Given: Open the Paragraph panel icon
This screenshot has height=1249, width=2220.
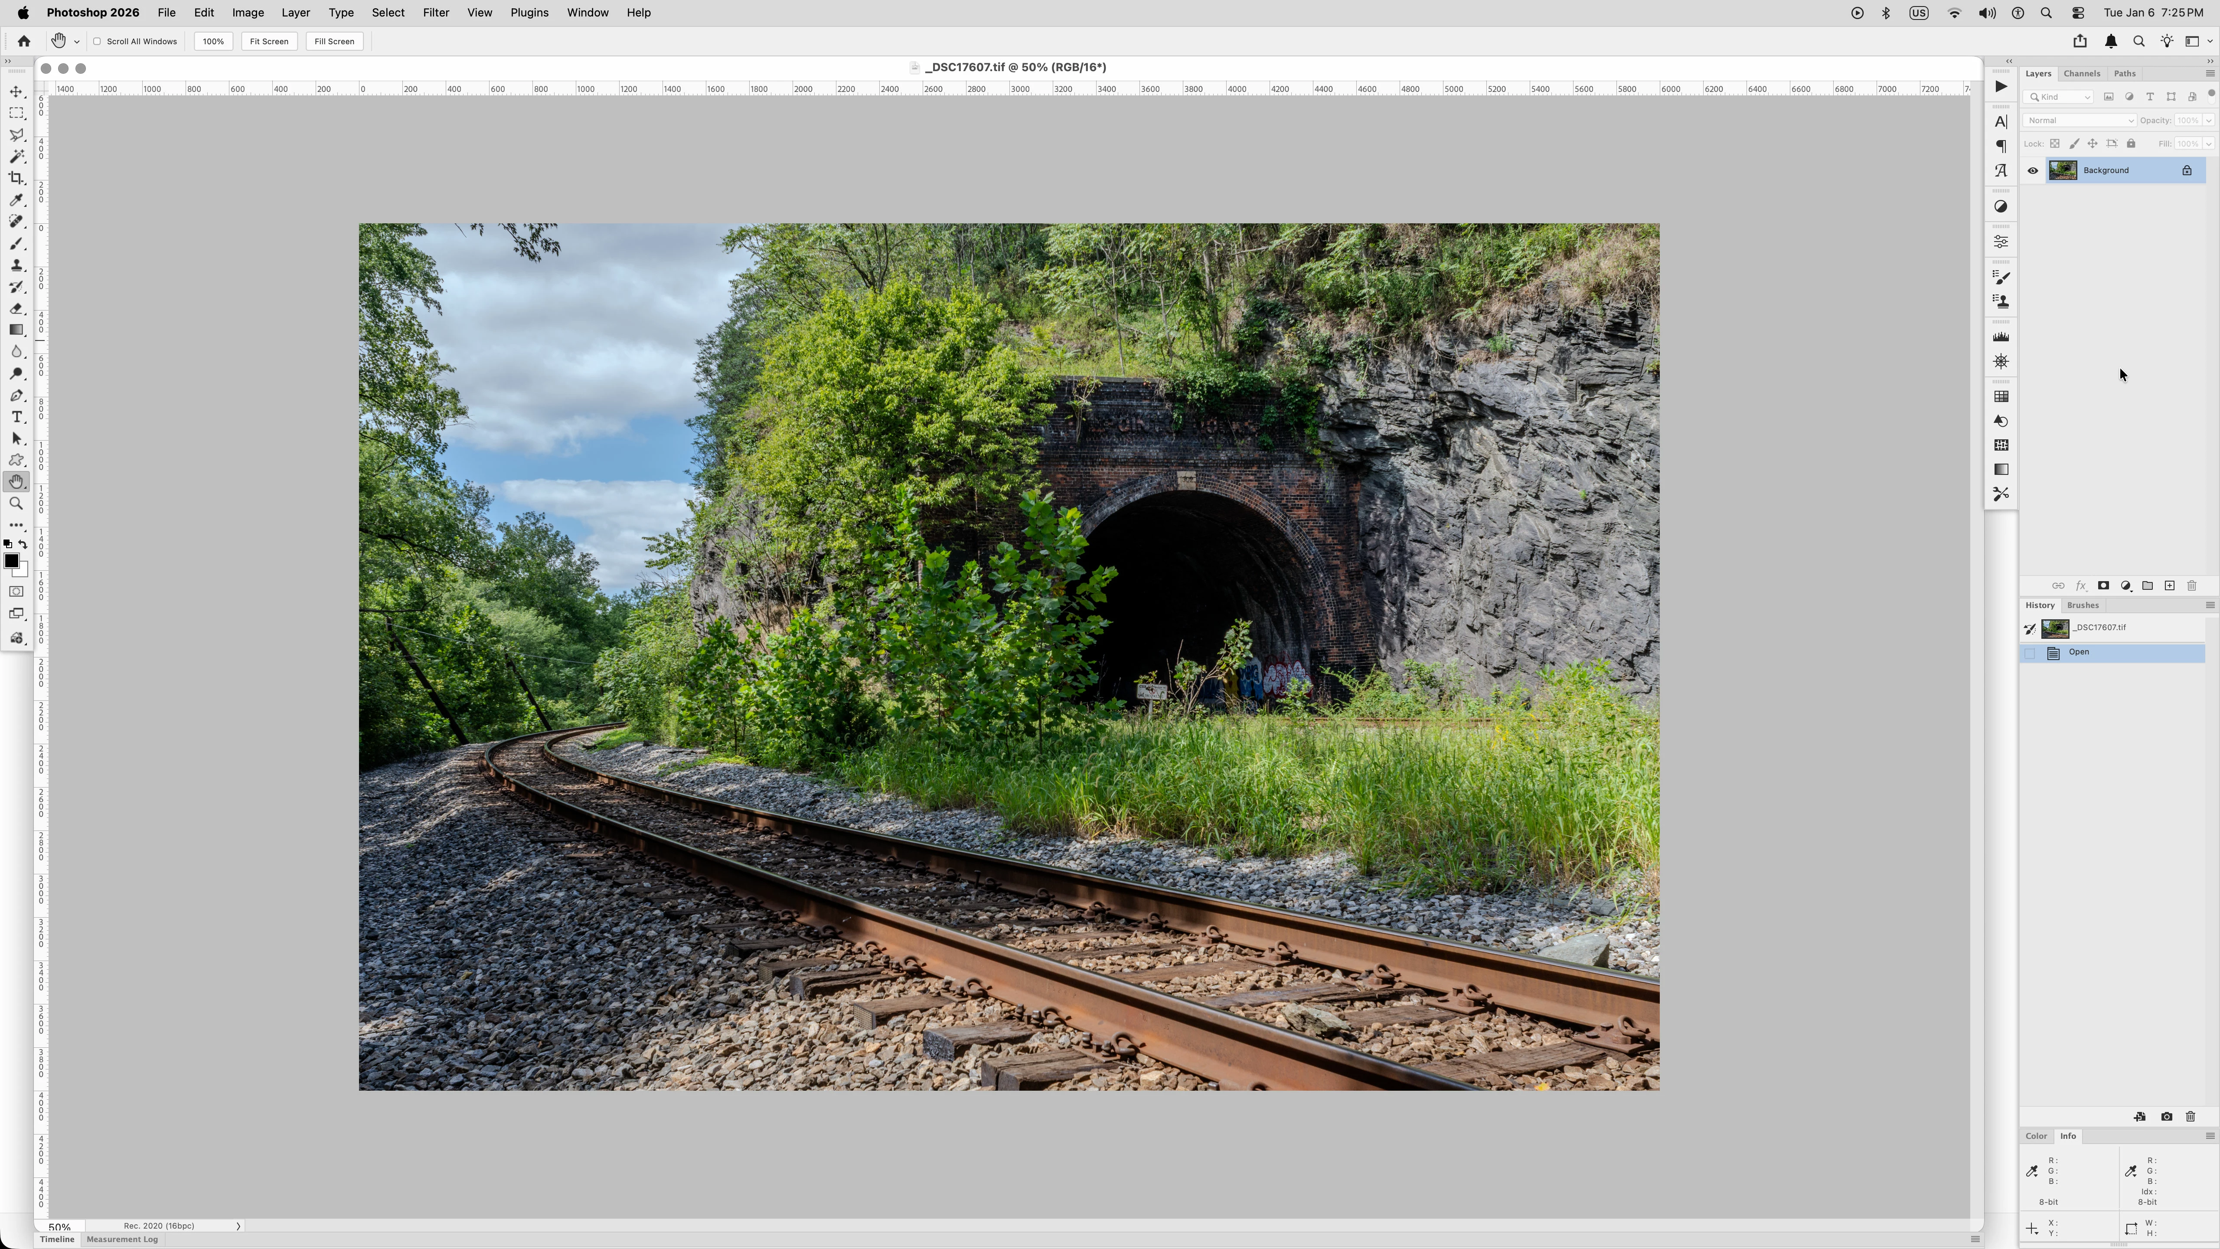Looking at the screenshot, I should coord(2001,147).
